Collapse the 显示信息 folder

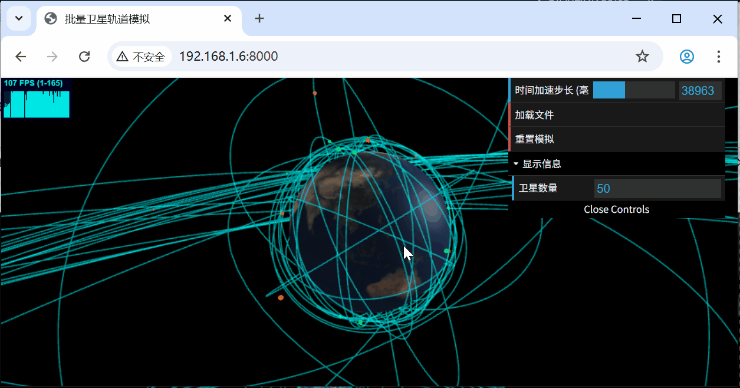coord(617,164)
